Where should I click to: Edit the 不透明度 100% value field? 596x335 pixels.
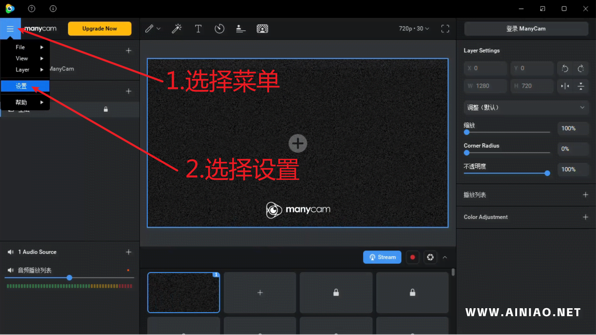coord(573,169)
